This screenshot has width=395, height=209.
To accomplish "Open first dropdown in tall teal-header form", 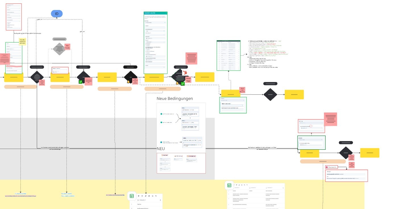I will click(155, 22).
